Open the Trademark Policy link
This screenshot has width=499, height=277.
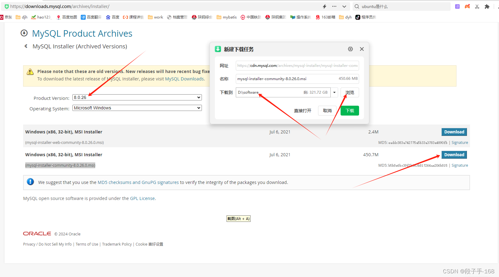pyautogui.click(x=117, y=244)
